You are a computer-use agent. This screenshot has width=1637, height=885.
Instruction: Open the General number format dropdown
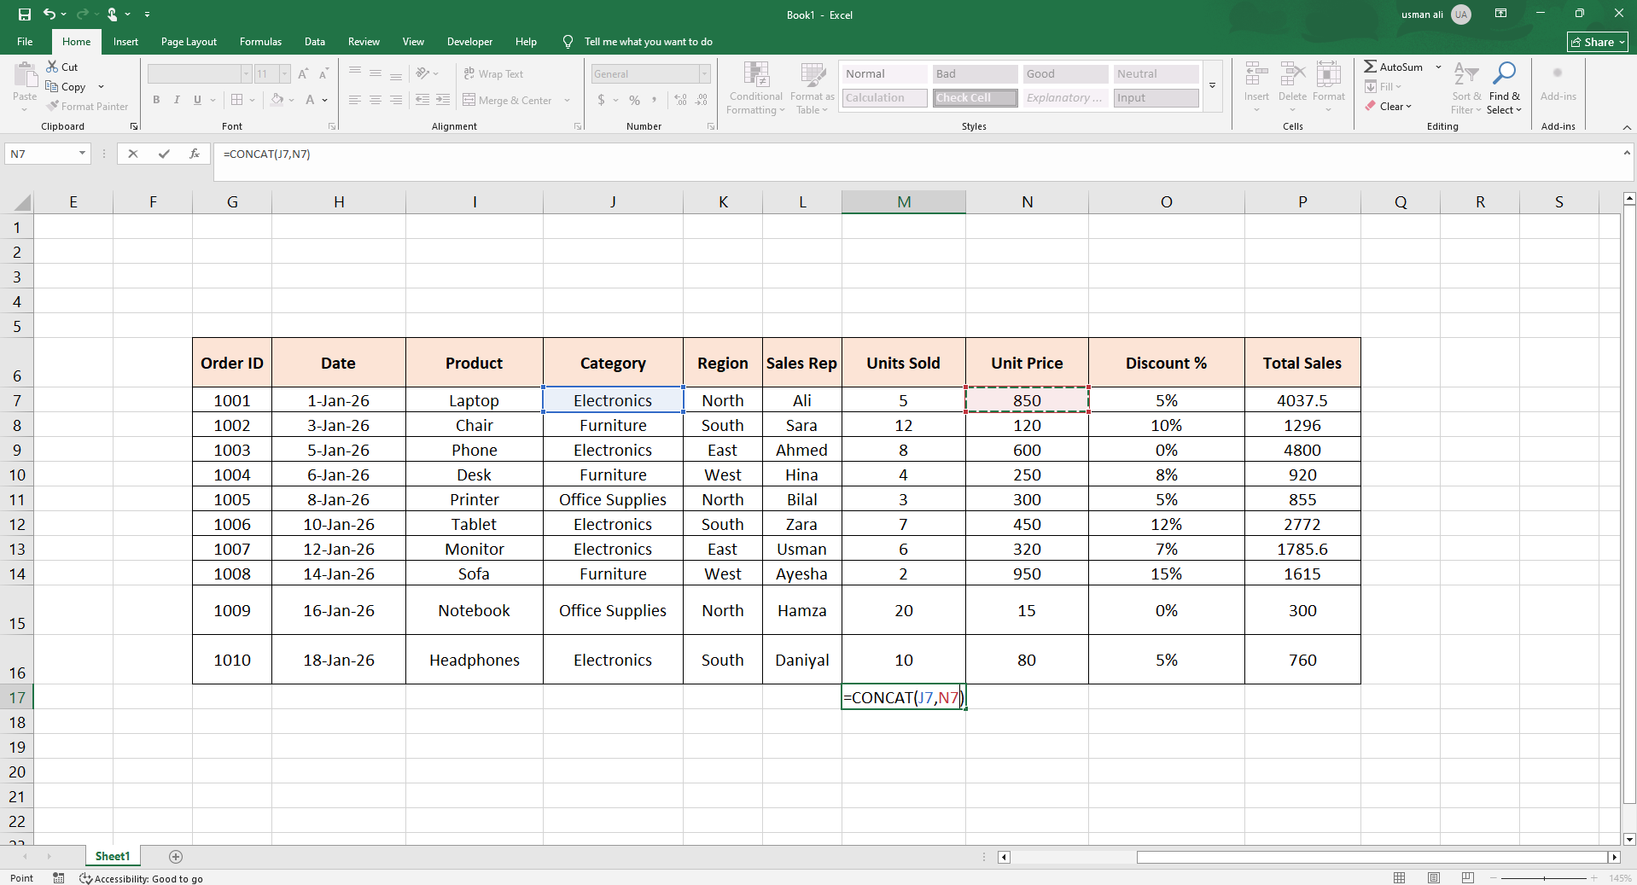pos(704,74)
